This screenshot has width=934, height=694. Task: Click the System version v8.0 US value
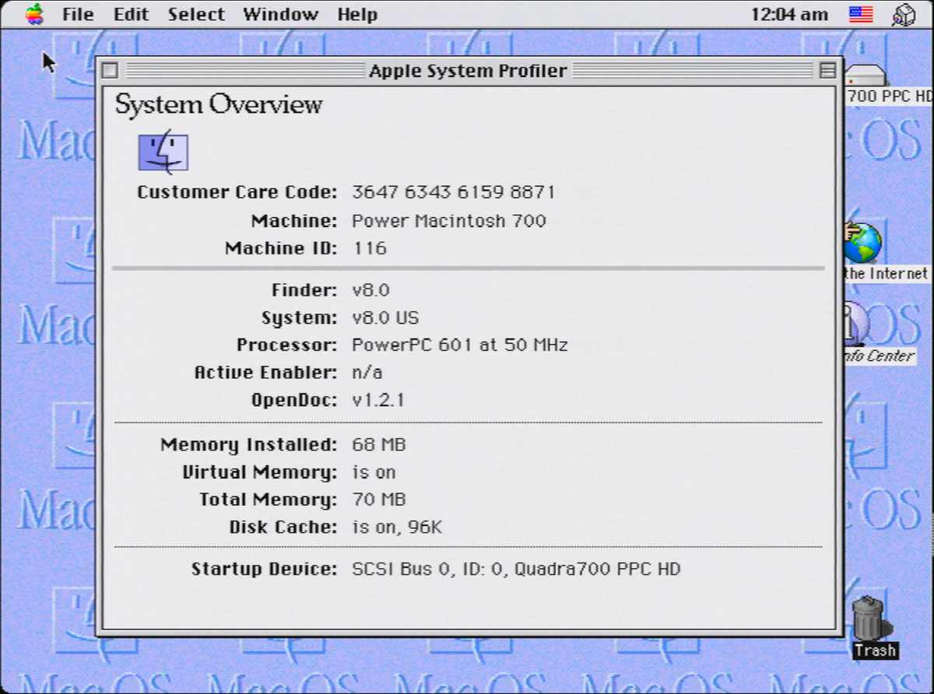pyautogui.click(x=385, y=317)
